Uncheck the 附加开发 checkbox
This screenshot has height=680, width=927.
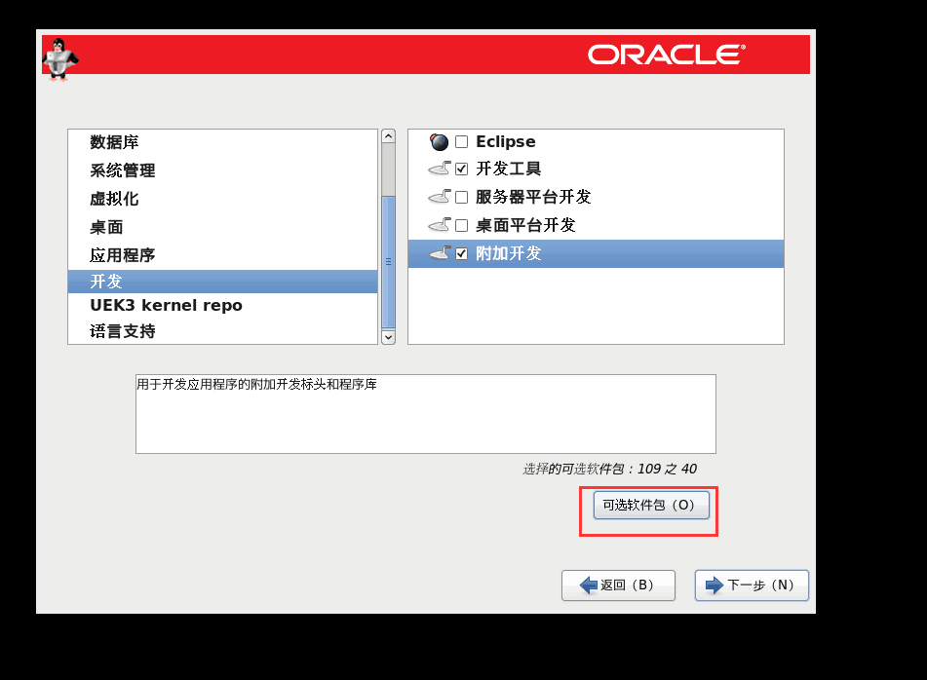tap(462, 254)
